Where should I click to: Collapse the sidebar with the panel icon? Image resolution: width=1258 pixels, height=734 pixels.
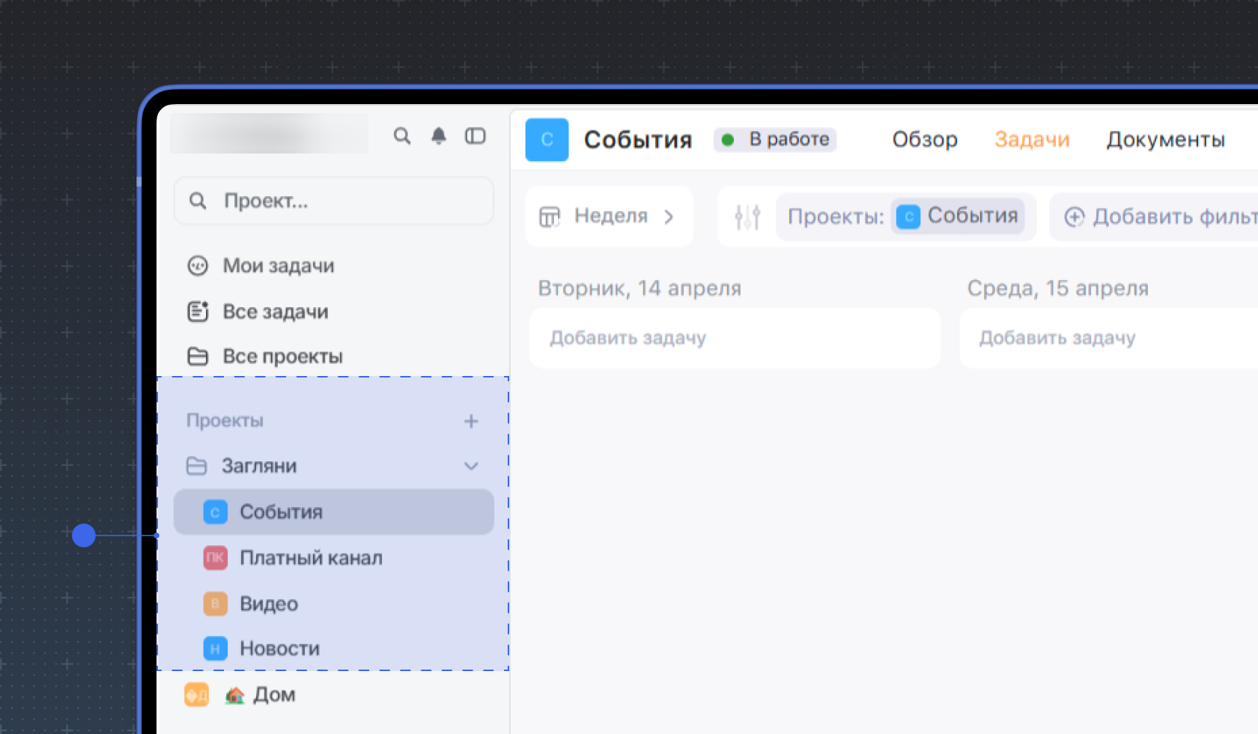[475, 136]
